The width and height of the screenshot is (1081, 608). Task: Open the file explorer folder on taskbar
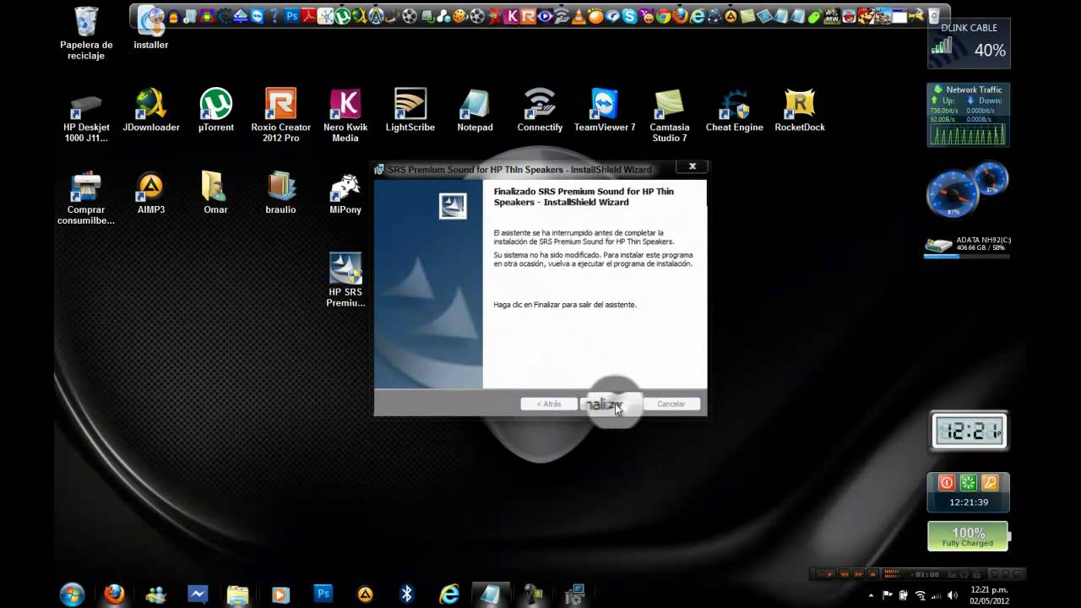pyautogui.click(x=238, y=594)
